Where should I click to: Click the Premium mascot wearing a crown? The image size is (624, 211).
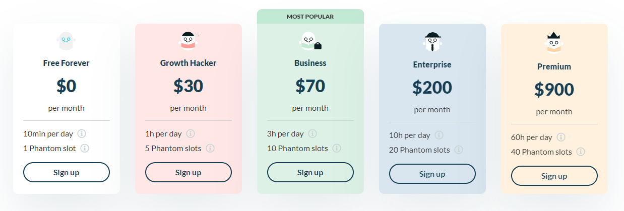click(x=554, y=42)
